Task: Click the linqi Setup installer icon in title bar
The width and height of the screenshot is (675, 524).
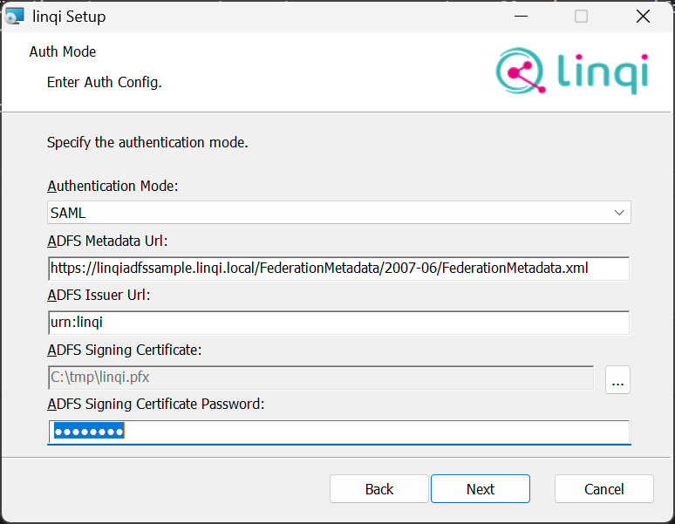Action: [x=14, y=17]
